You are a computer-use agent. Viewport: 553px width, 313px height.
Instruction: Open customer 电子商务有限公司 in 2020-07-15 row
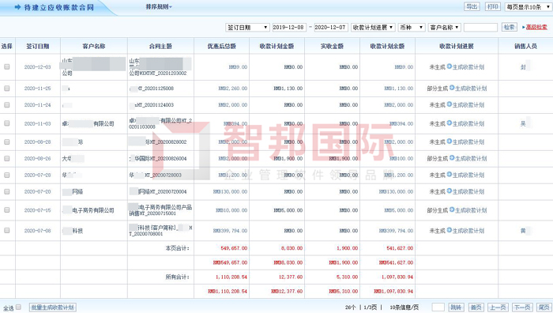click(x=88, y=210)
